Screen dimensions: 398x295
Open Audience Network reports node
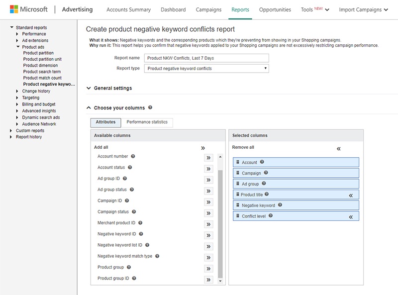point(39,124)
